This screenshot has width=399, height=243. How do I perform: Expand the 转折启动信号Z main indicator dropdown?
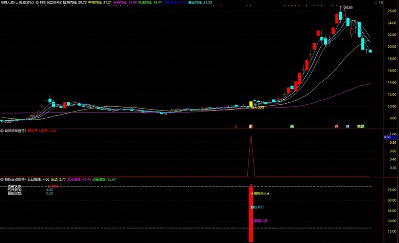pyautogui.click(x=37, y=2)
